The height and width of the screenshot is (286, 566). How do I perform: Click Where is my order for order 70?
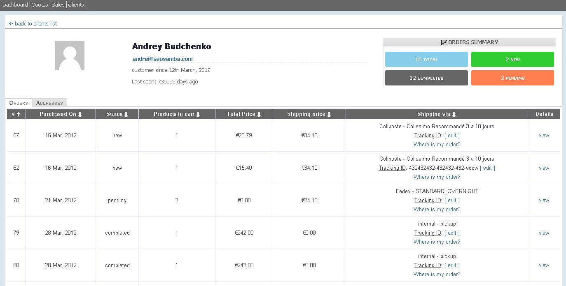pos(437,209)
